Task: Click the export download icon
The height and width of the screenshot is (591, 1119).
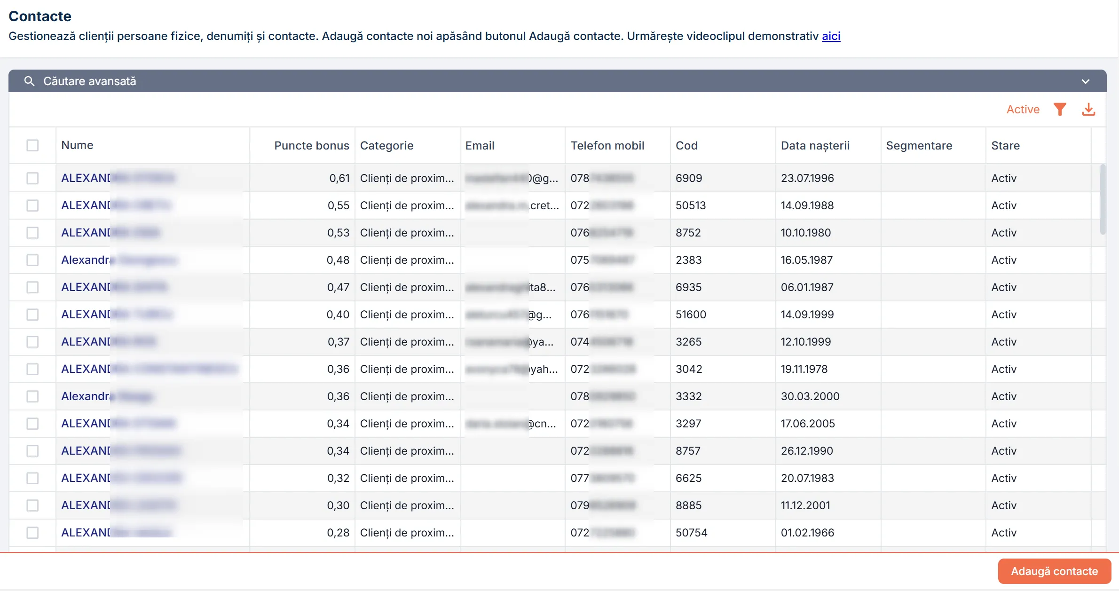Action: tap(1088, 110)
